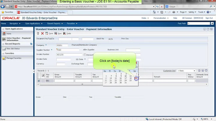Image resolution: width=216 pixels, height=121 pixels.
Task: Select date 15 in the calendar
Action: click(116, 78)
